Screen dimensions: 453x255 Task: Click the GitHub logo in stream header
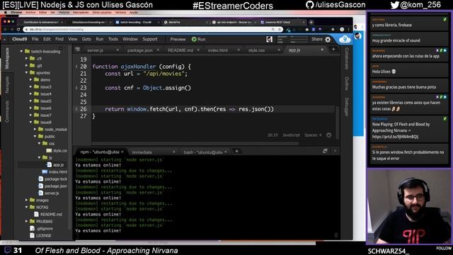tap(309, 5)
